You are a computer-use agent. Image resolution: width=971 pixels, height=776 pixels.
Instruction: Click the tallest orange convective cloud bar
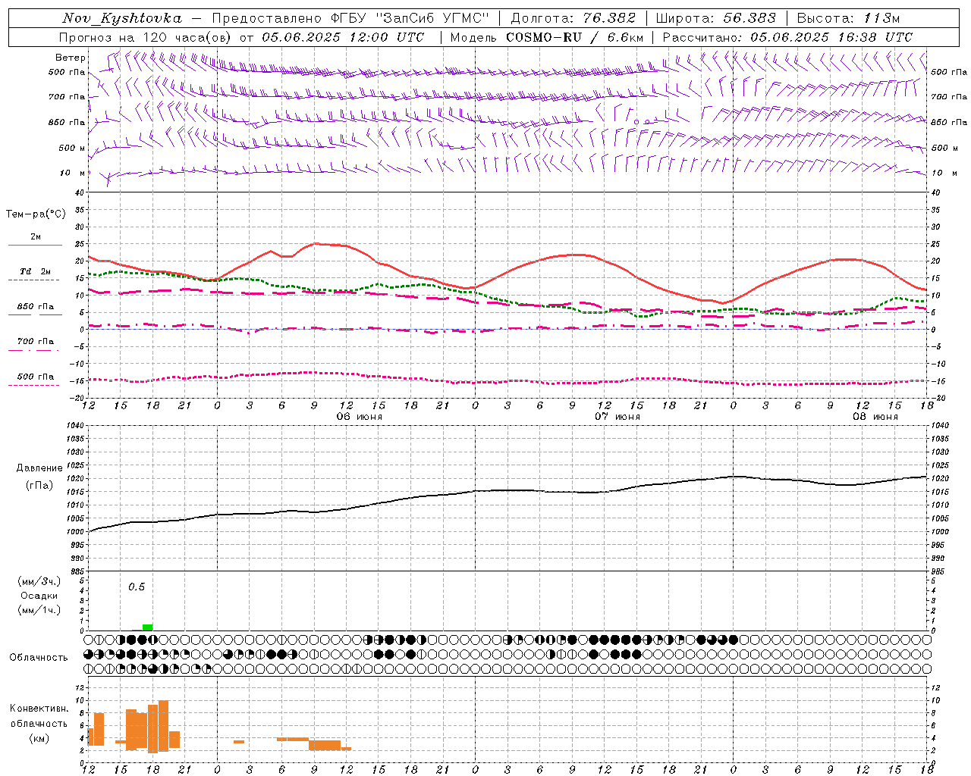click(x=163, y=725)
